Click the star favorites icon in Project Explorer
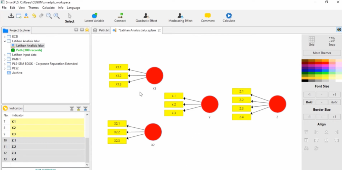Viewport: 342px width, 170px height. coord(87,30)
